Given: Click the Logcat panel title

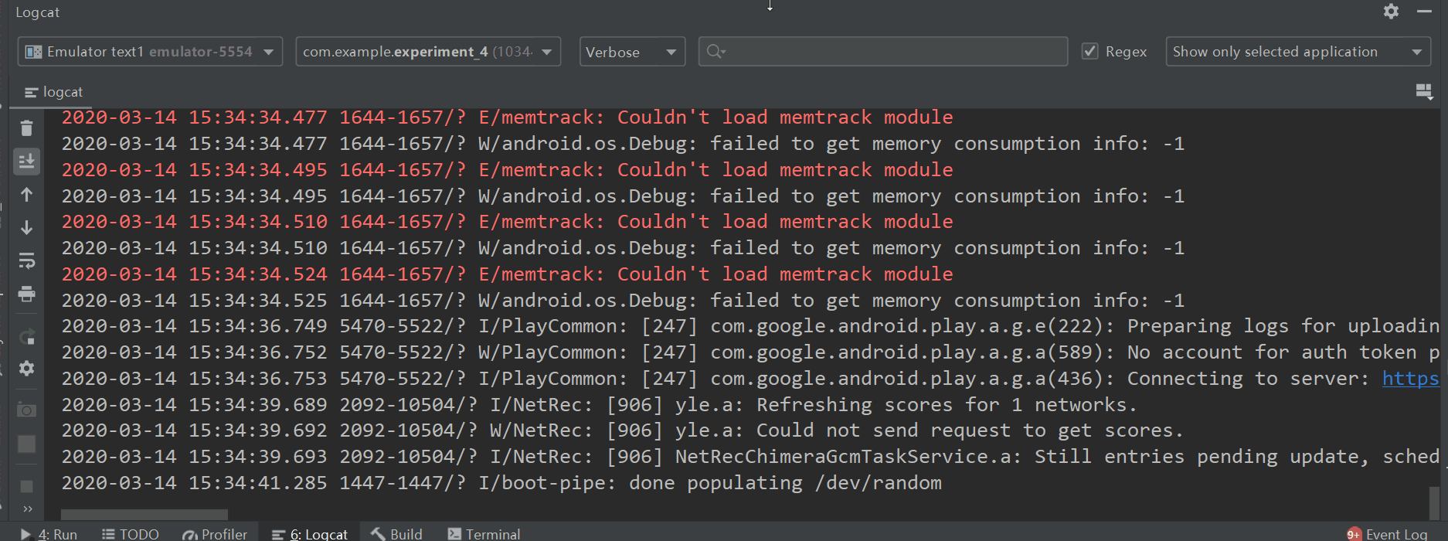Looking at the screenshot, I should coord(38,12).
